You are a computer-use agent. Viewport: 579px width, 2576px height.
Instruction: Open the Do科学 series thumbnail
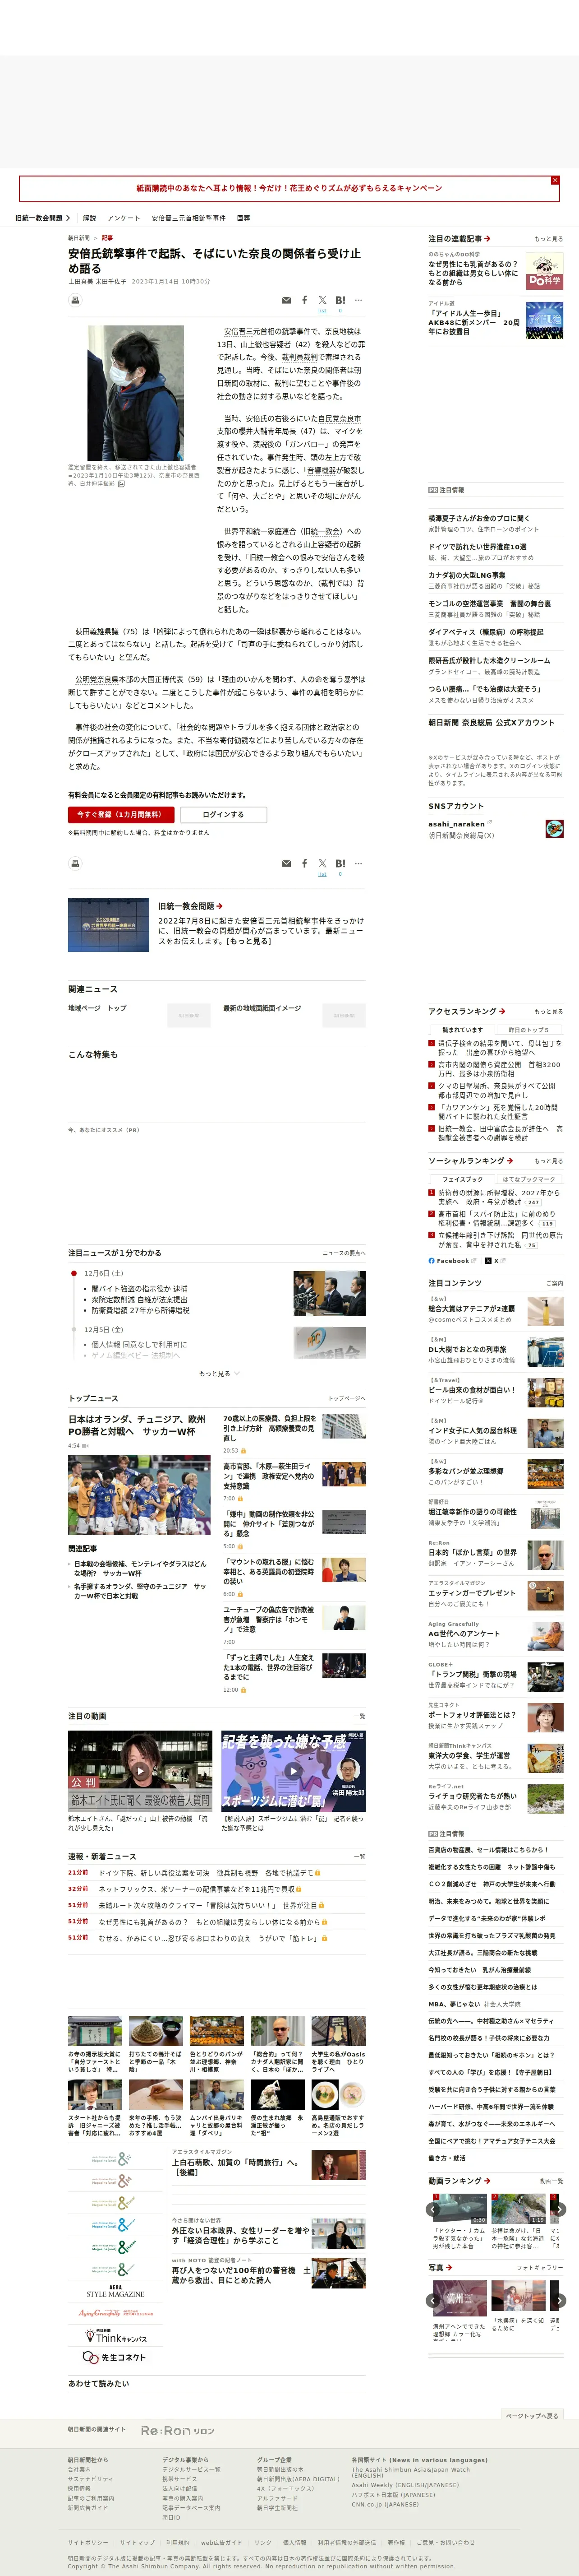544,271
